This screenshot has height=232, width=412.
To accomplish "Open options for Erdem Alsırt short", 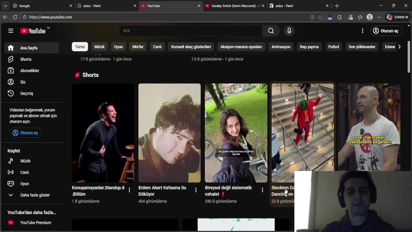I will 196,190.
